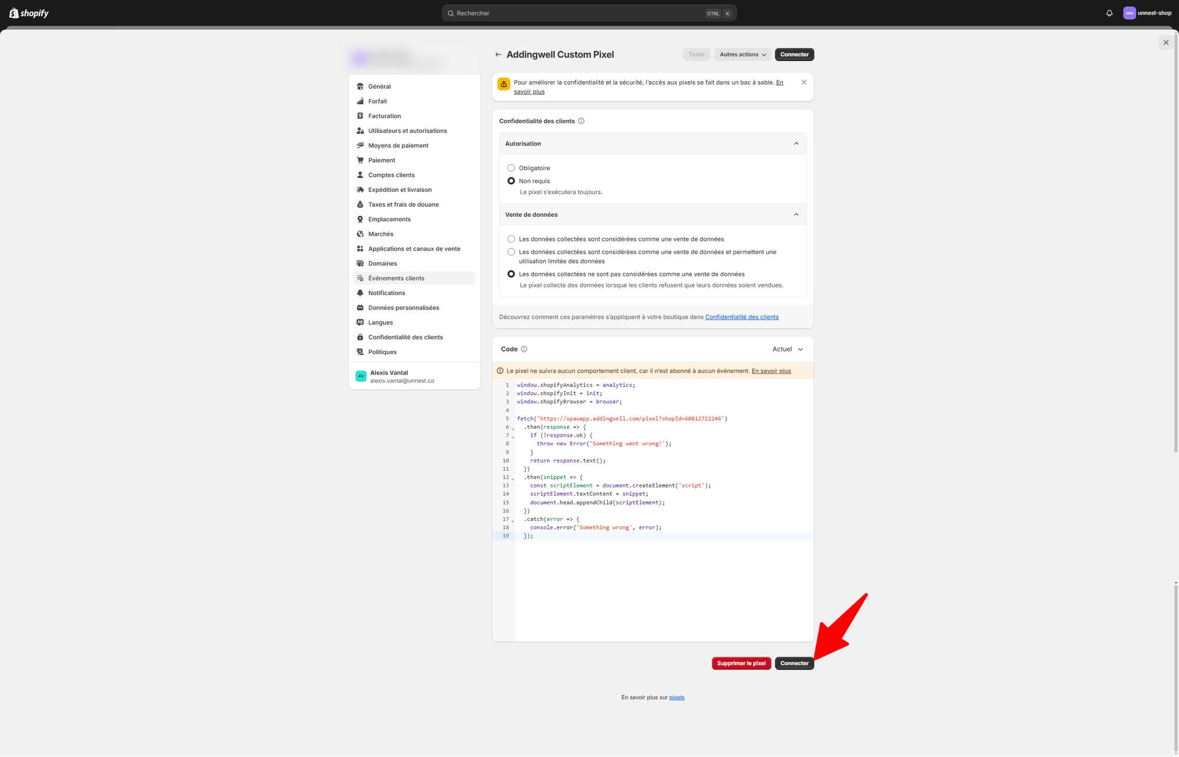Click the back arrow beside Addingwell Custom Pixel

(x=498, y=55)
